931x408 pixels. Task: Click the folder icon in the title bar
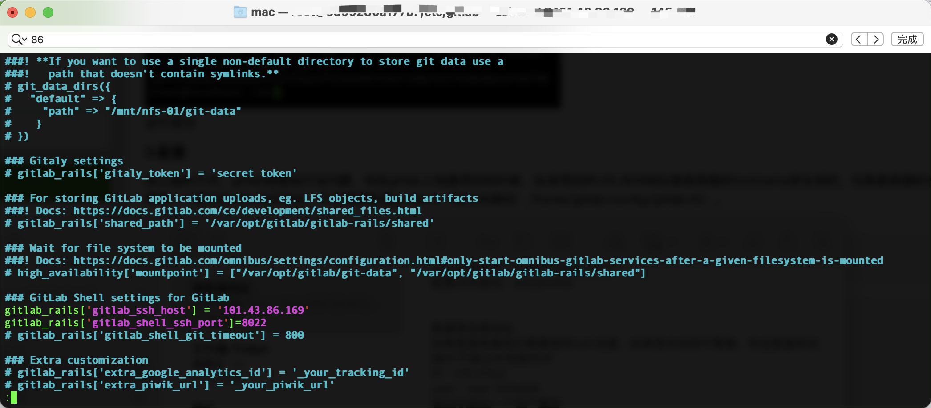(x=240, y=12)
